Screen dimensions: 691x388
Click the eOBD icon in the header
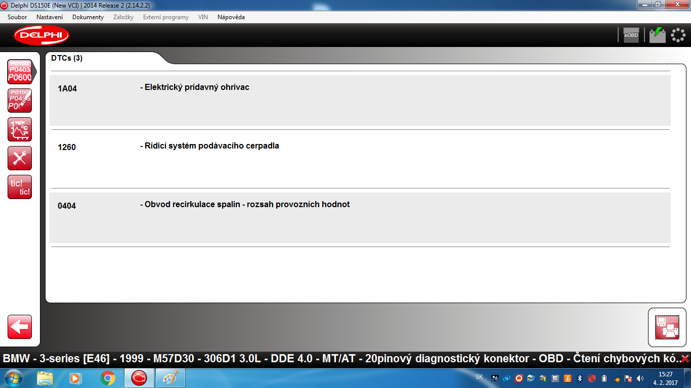click(x=631, y=35)
